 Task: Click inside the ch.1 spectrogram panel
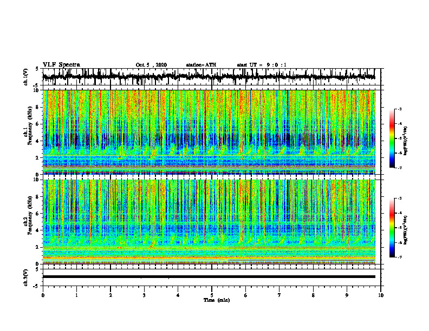209,132
